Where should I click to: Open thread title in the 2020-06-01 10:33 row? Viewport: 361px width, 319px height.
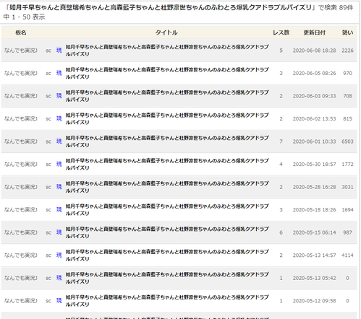(x=167, y=141)
